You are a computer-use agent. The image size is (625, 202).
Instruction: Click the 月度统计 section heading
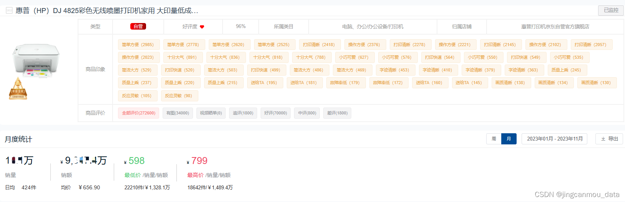18,139
